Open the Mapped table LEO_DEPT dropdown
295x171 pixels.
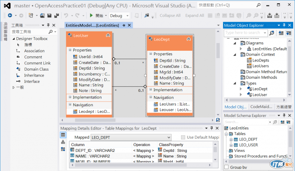169,138
